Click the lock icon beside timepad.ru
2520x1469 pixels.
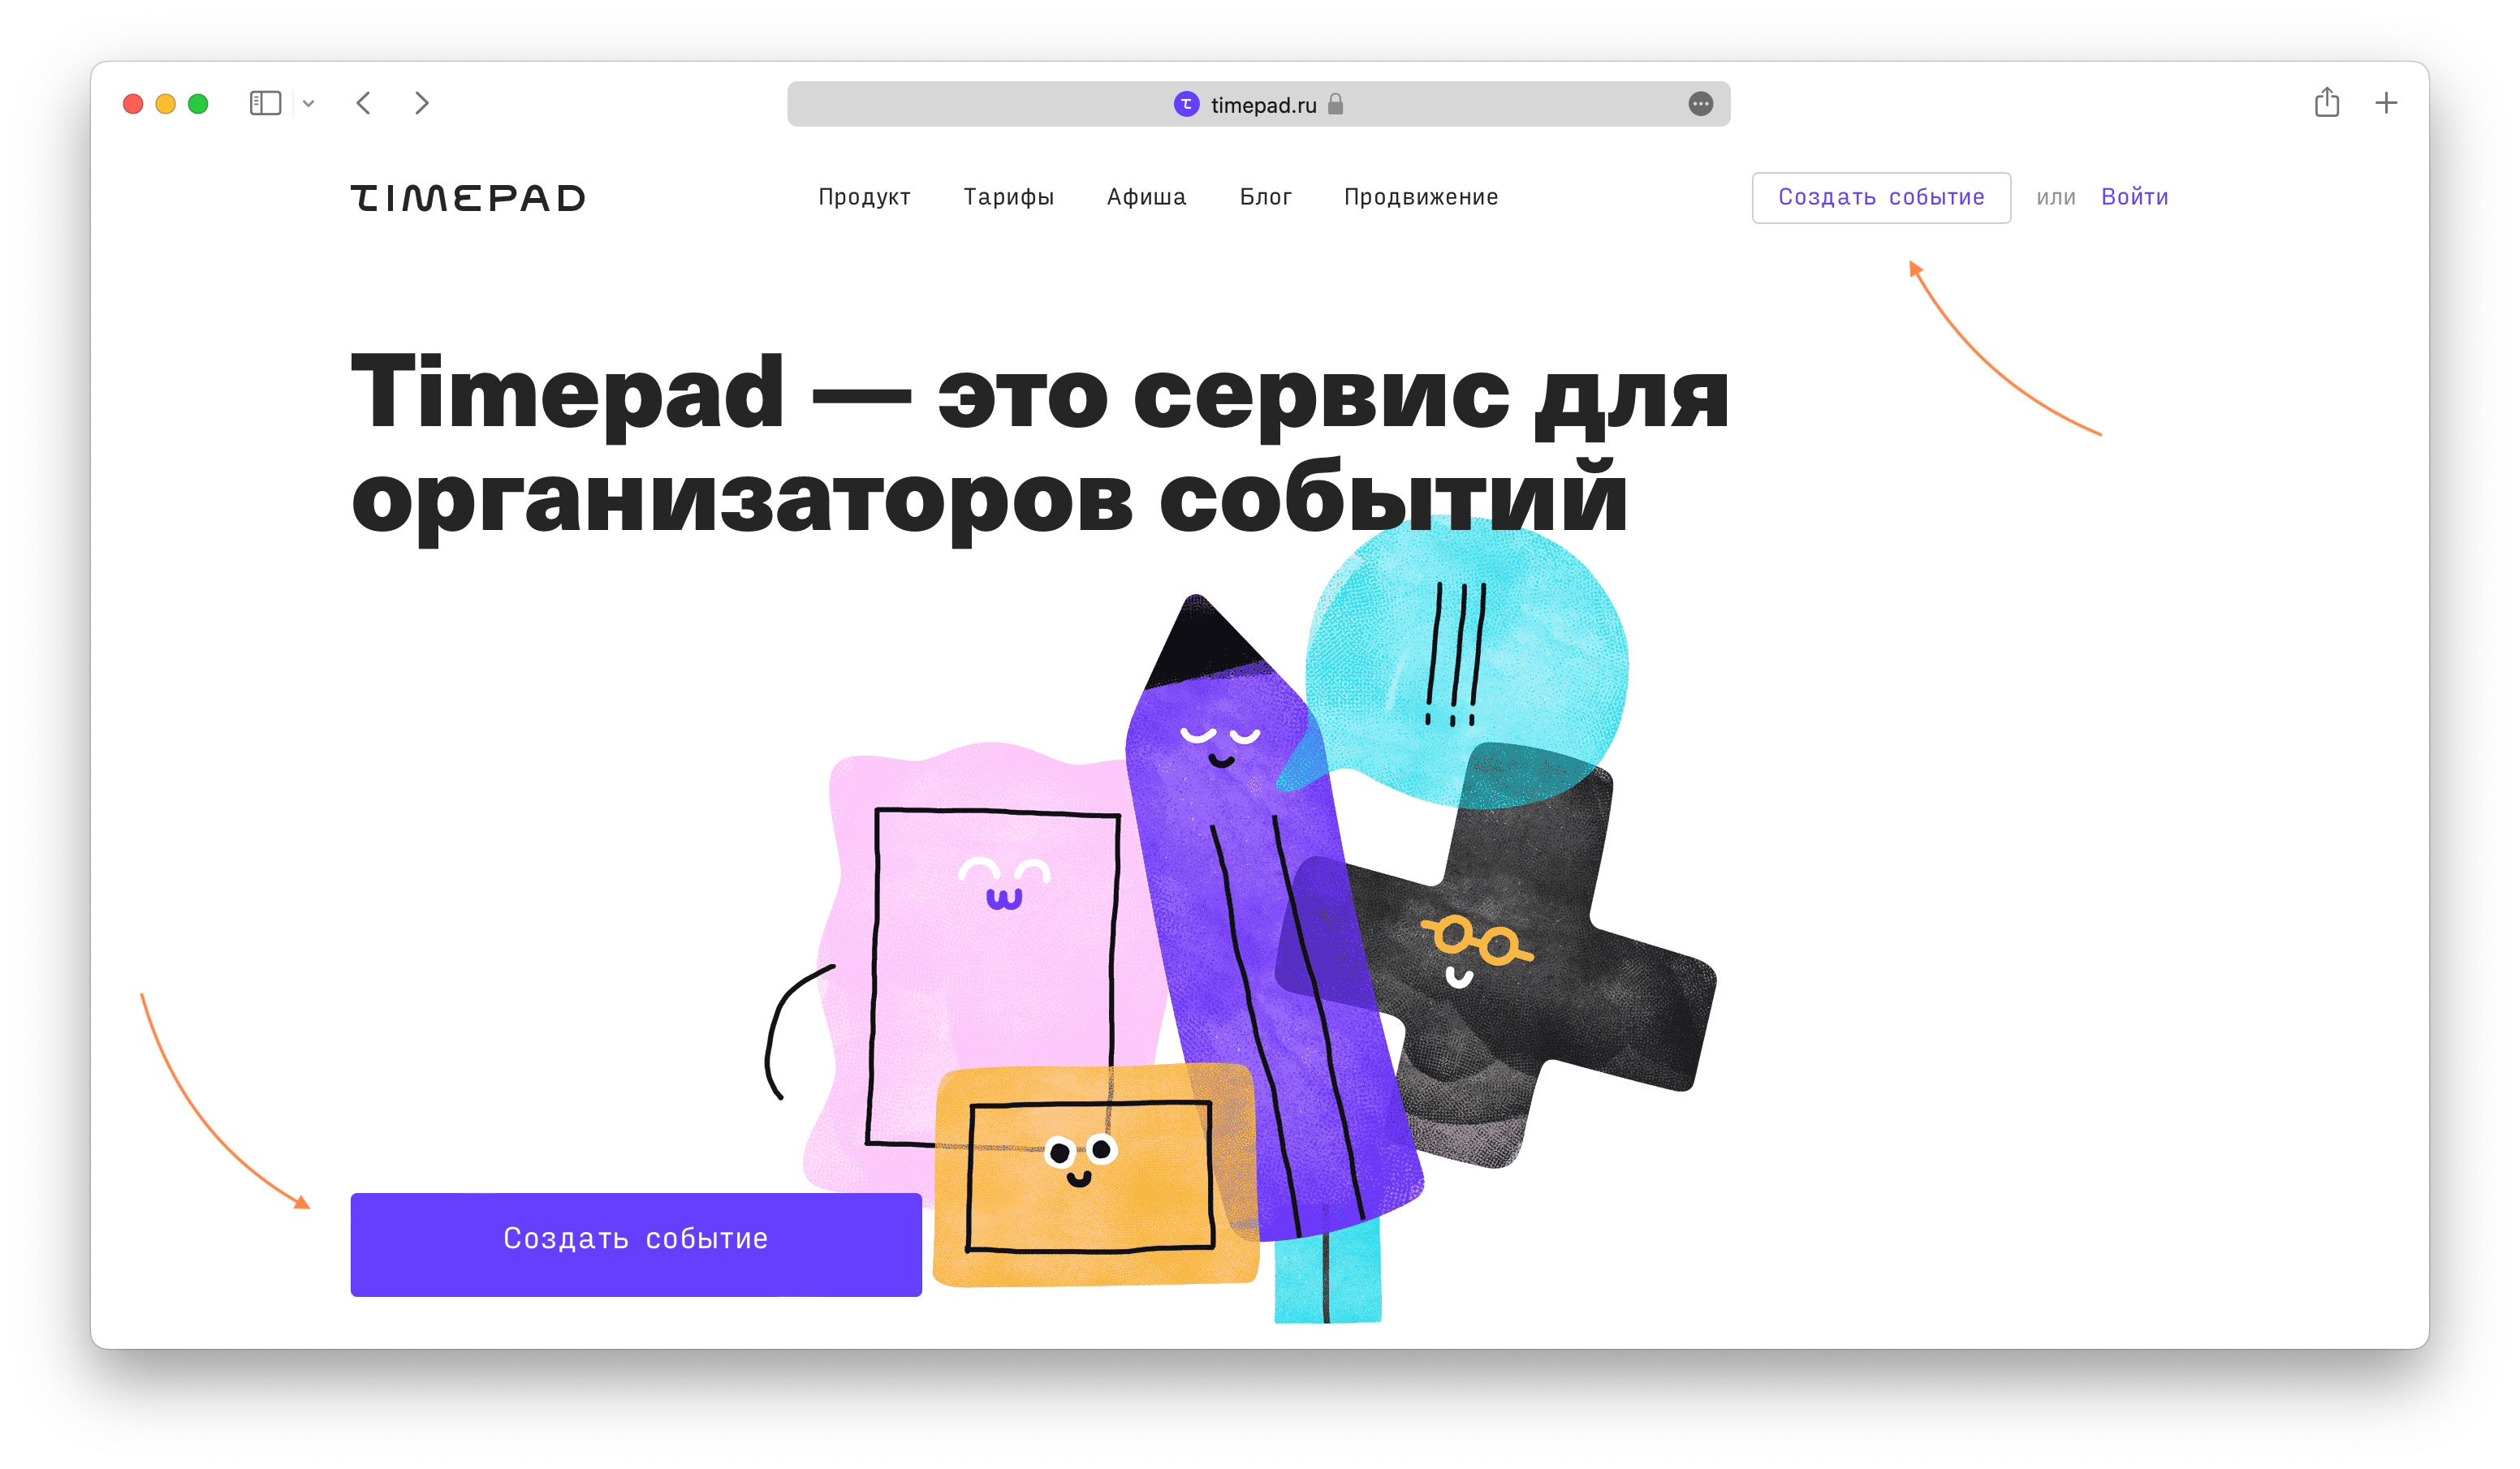[1335, 104]
